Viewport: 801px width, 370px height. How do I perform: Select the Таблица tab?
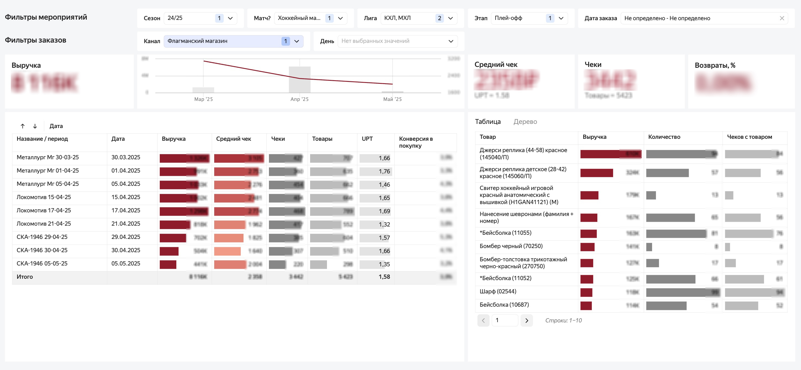488,122
